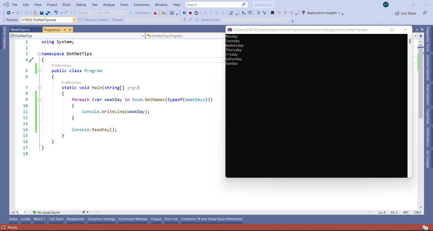Open the Extensions menu
This screenshot has width=433, height=231.
click(x=142, y=5)
